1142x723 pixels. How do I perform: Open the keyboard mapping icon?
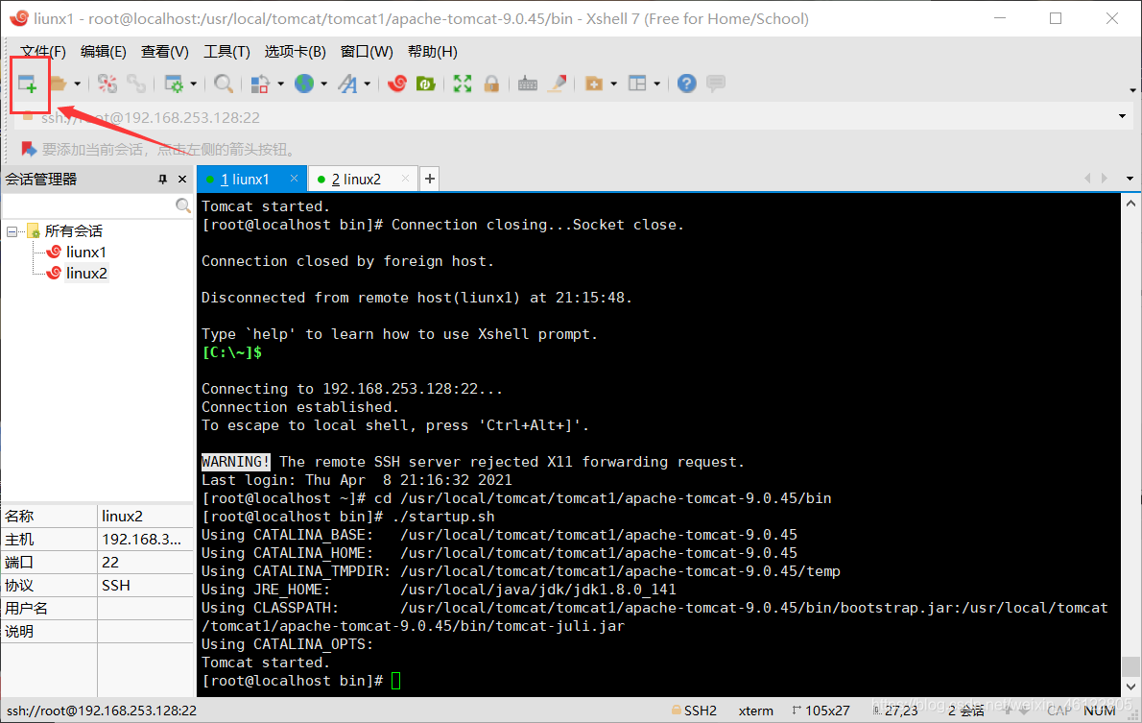pos(527,84)
